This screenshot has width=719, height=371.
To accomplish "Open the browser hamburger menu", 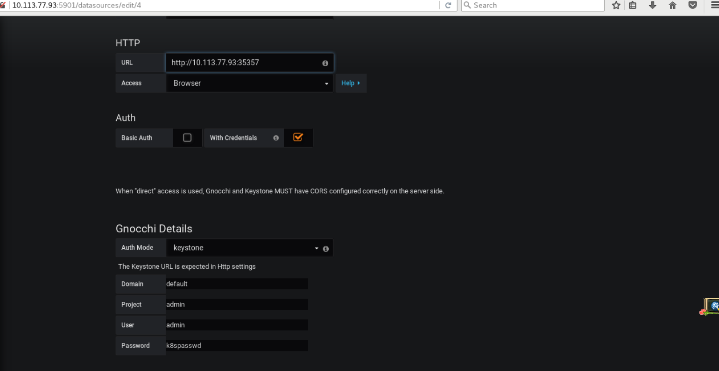I will coord(714,5).
